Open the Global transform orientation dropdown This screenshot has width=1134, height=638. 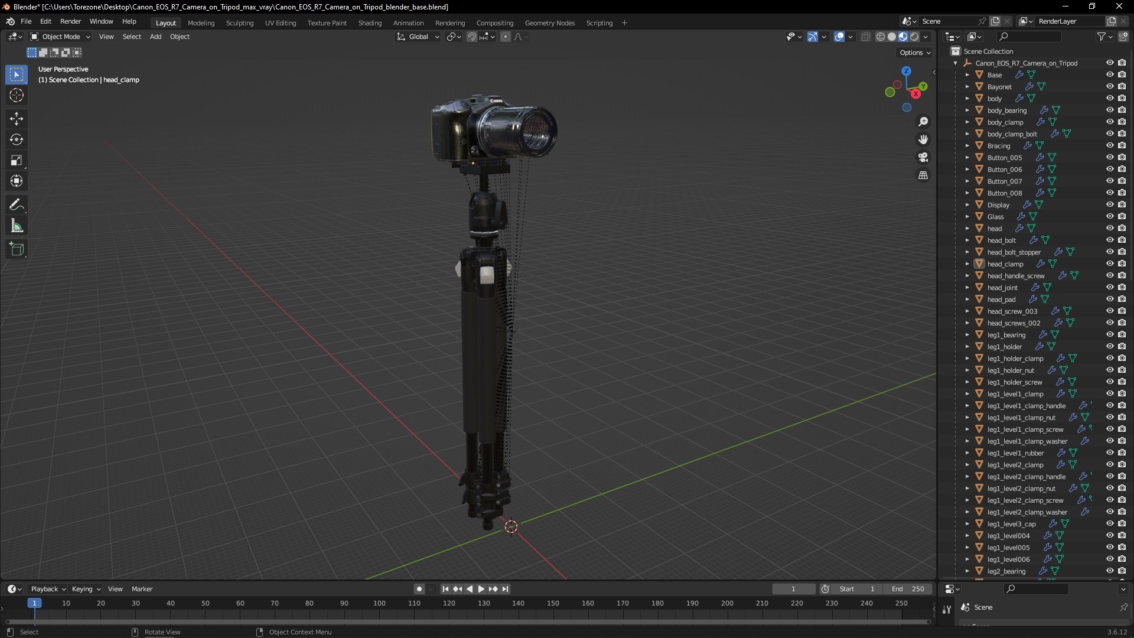click(418, 37)
